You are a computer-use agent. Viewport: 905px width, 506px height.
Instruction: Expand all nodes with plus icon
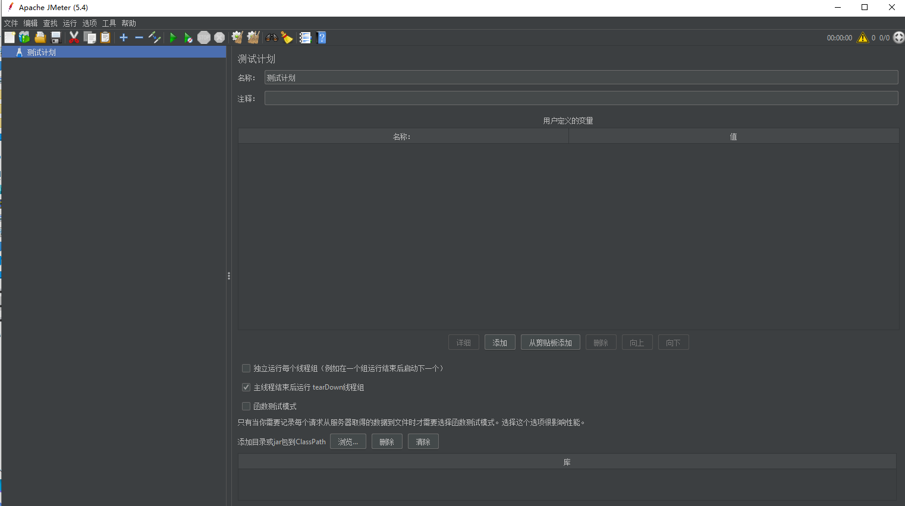pos(124,37)
